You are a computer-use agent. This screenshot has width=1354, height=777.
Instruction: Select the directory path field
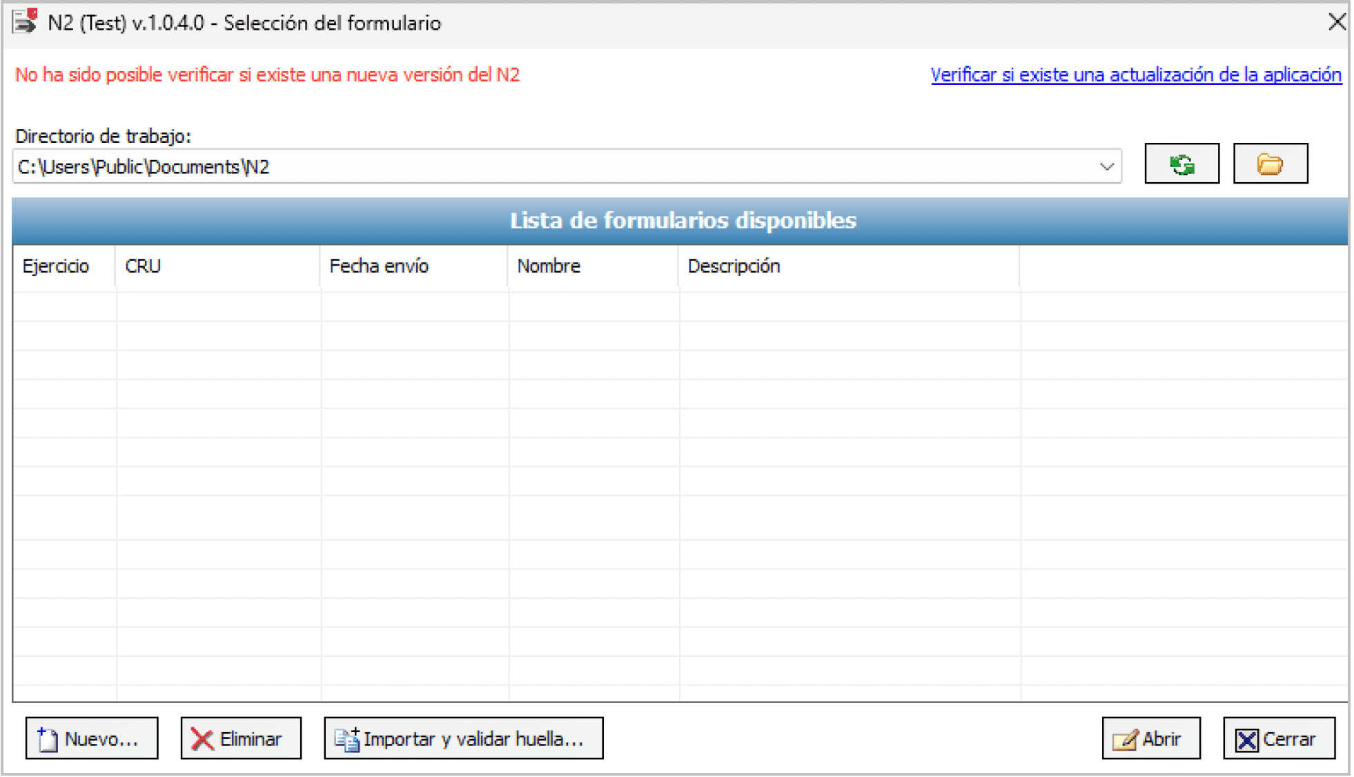pyautogui.click(x=483, y=166)
